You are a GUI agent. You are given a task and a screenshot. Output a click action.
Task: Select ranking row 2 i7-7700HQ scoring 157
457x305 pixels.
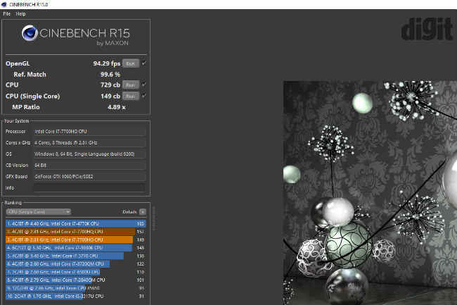click(x=76, y=232)
